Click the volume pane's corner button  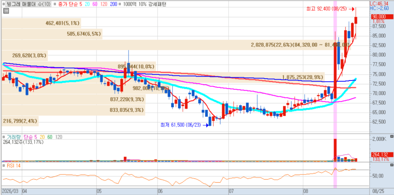392,136
